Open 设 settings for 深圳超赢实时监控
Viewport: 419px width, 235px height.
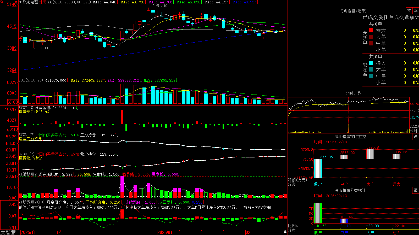[416, 137]
